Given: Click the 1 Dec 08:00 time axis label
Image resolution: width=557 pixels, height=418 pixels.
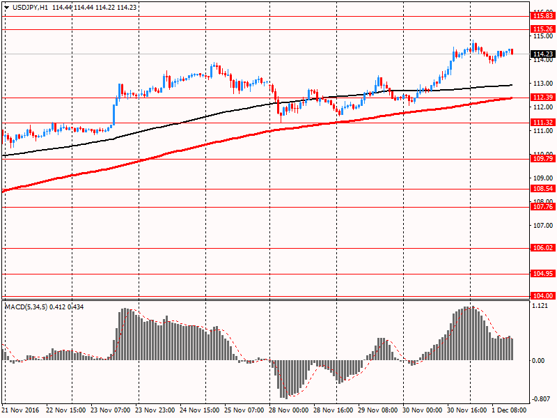Looking at the screenshot, I should point(509,410).
